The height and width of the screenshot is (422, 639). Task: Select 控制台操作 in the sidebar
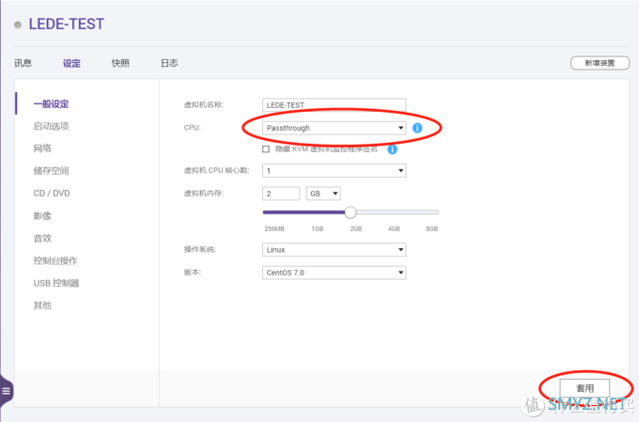(x=55, y=260)
